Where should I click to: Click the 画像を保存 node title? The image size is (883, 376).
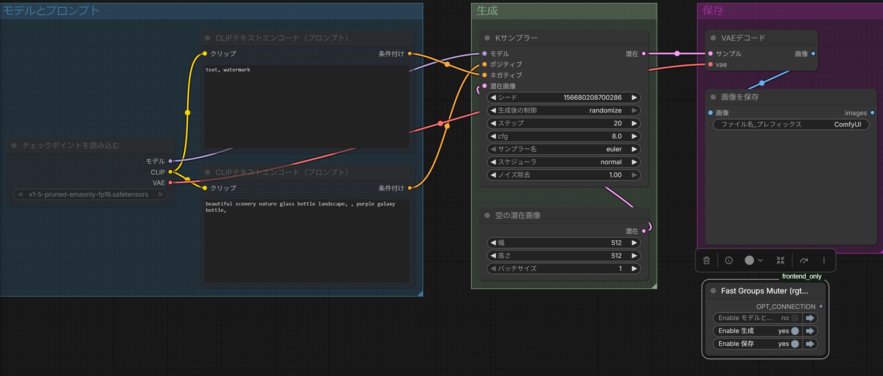[x=740, y=97]
